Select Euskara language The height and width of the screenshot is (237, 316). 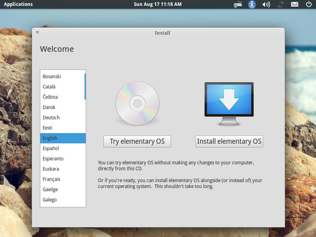point(63,169)
